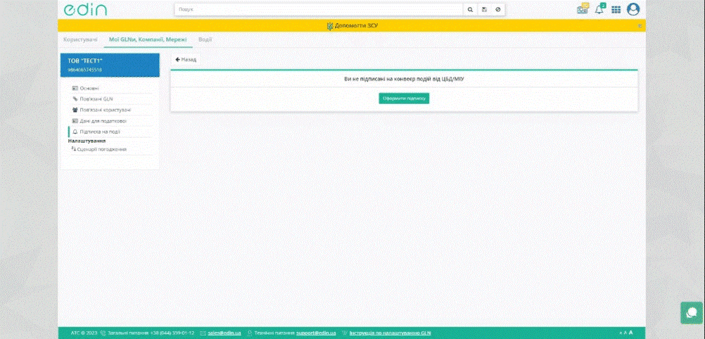This screenshot has height=339, width=705.
Task: Click the sales@edin.ua email link
Action: [x=224, y=333]
